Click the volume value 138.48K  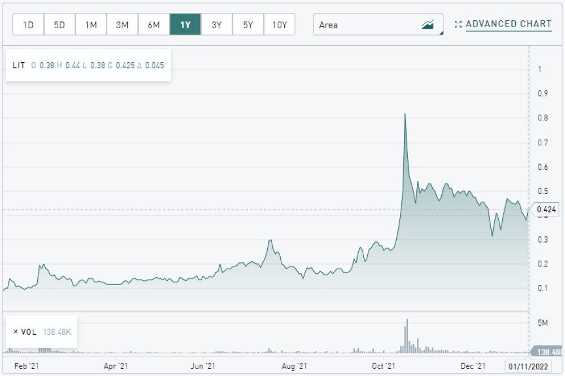[x=57, y=332]
